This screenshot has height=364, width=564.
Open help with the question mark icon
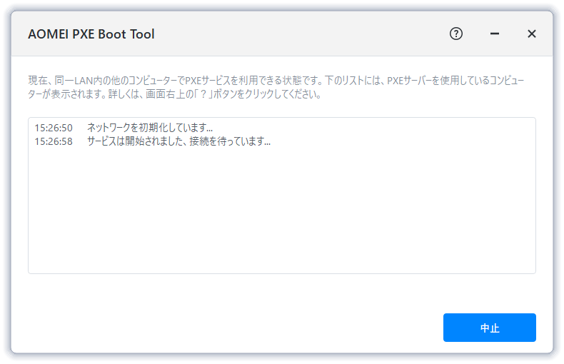[456, 34]
